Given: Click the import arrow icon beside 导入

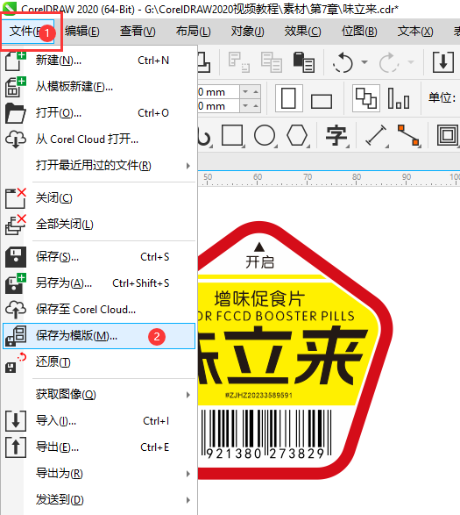Looking at the screenshot, I should 16,421.
